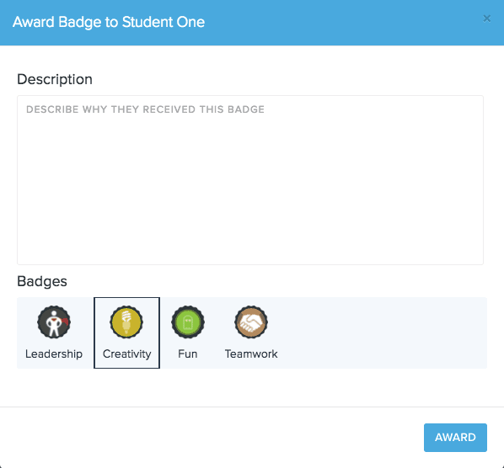Click the 'Describe why they received' placeholder
Image resolution: width=504 pixels, height=468 pixels.
(x=145, y=109)
